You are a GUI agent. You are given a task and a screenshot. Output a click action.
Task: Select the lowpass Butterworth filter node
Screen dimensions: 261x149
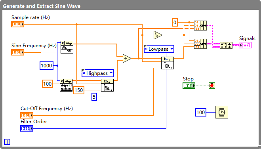168,63
